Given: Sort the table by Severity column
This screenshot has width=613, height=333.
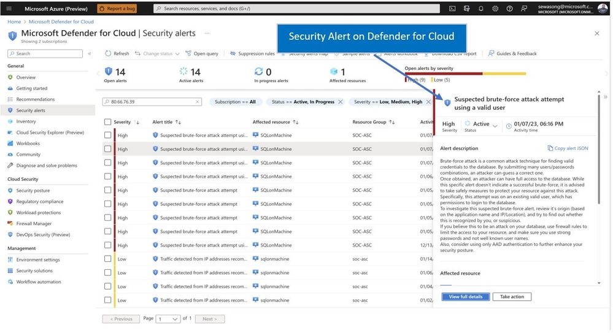Looking at the screenshot, I should [x=126, y=122].
